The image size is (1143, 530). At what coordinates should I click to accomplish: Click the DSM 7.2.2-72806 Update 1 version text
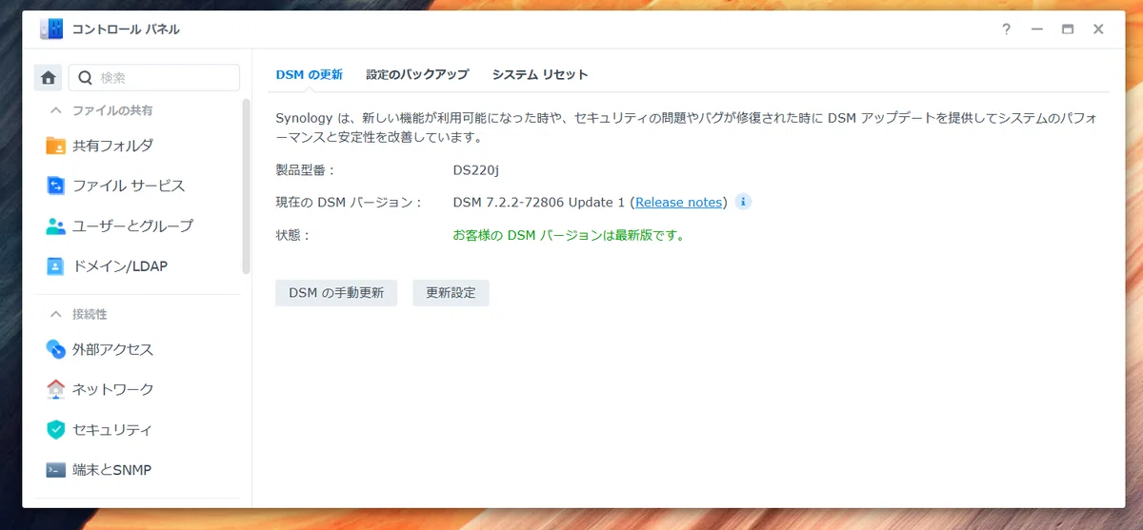(539, 202)
